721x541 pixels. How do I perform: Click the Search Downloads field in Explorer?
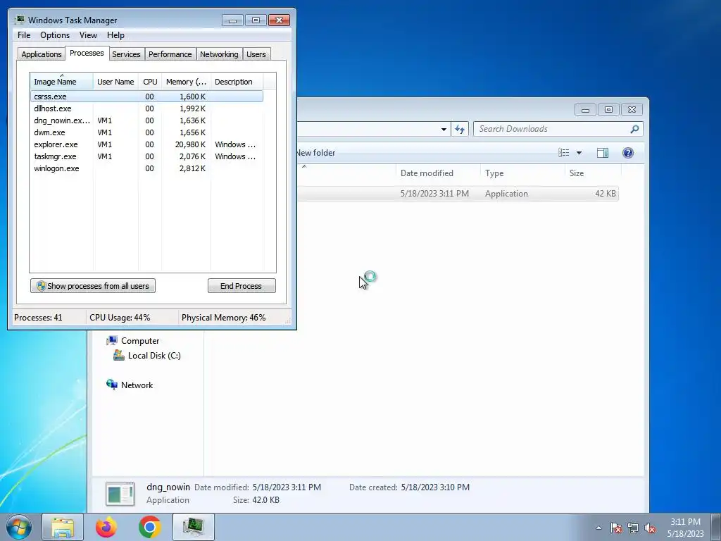552,129
